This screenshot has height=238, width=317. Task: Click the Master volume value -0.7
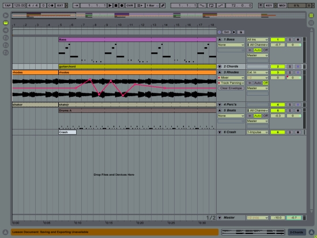coord(294,218)
